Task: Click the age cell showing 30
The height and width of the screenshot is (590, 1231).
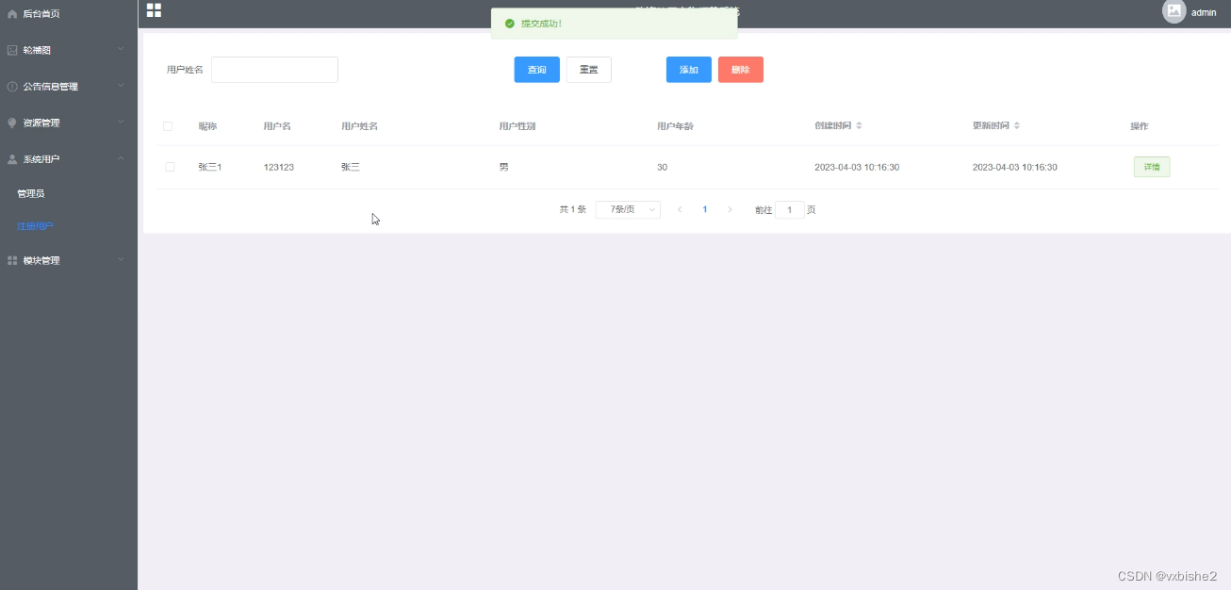Action: (x=663, y=167)
